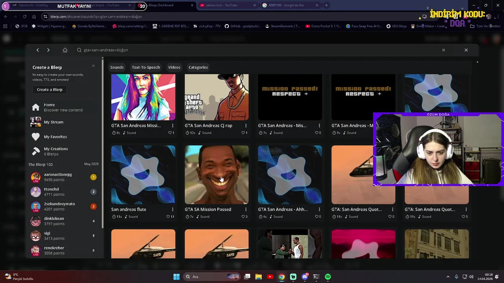Open VDO.Ninja bookmark
504x283 pixels.
396,26
